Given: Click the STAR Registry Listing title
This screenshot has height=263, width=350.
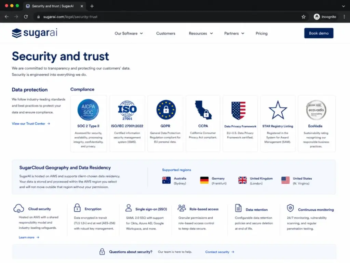Looking at the screenshot, I should click(278, 126).
